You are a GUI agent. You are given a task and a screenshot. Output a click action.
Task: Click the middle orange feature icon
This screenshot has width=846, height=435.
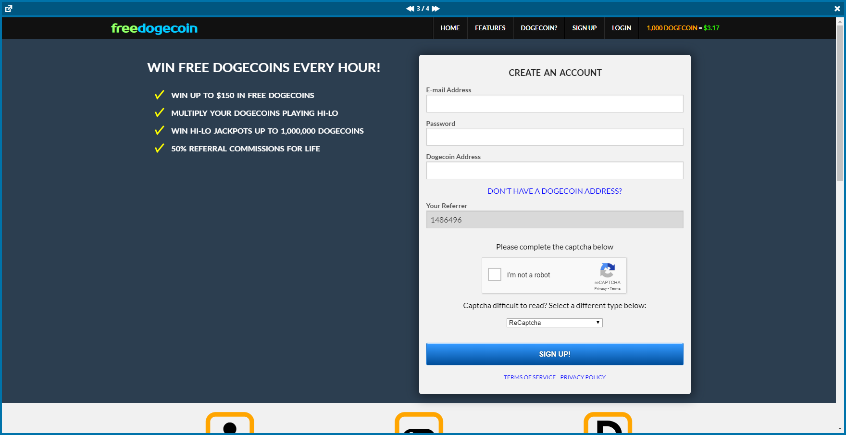pyautogui.click(x=419, y=423)
